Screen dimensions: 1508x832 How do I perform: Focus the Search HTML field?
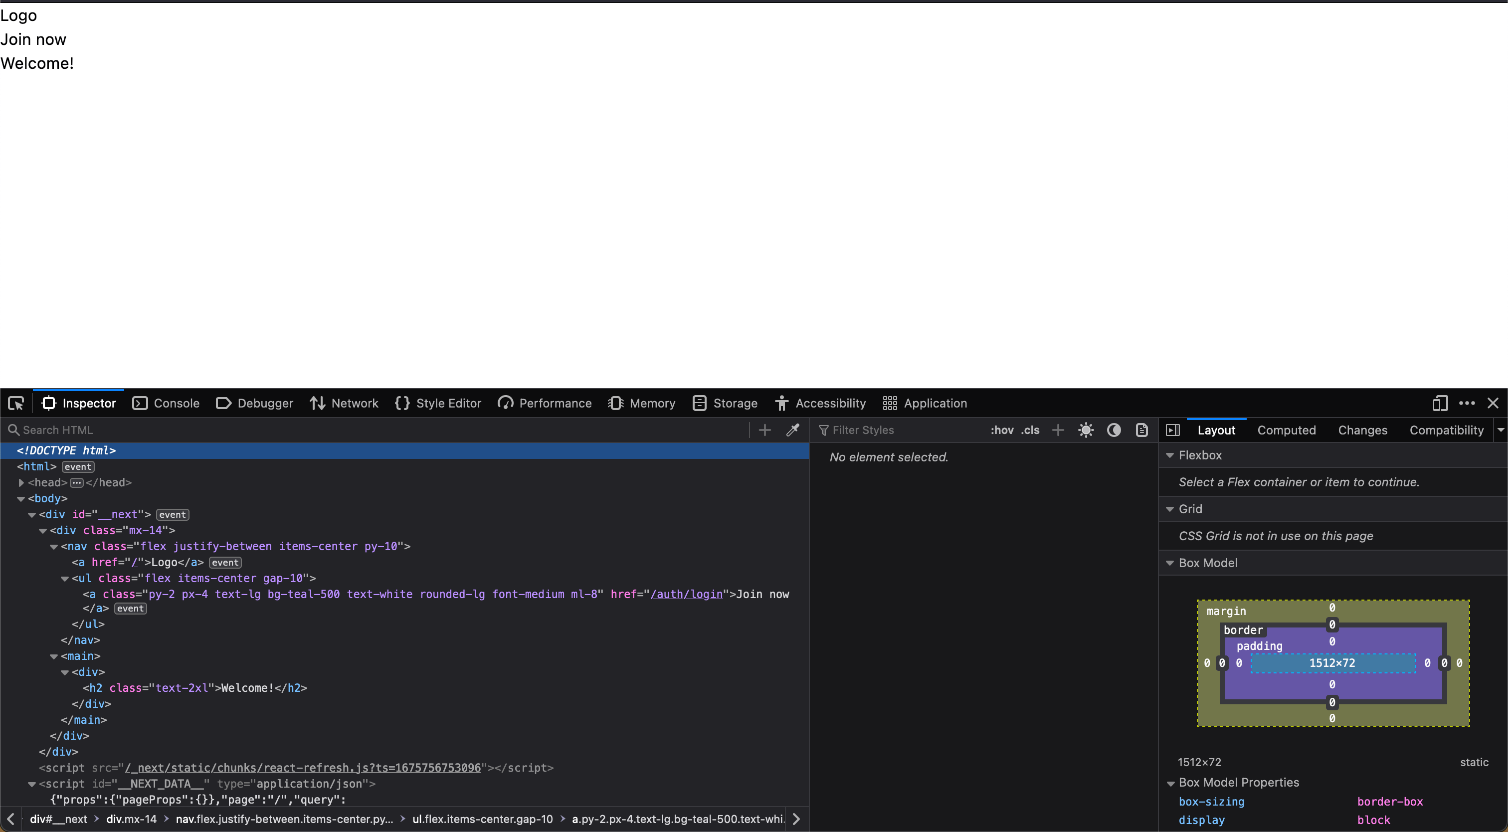(x=375, y=430)
